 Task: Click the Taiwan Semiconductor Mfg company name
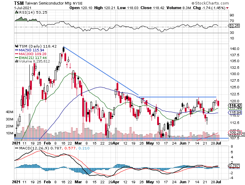click(48, 3)
